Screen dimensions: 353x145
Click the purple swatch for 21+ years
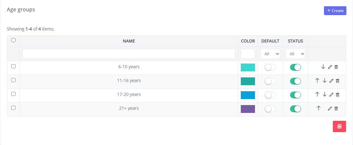(x=248, y=109)
